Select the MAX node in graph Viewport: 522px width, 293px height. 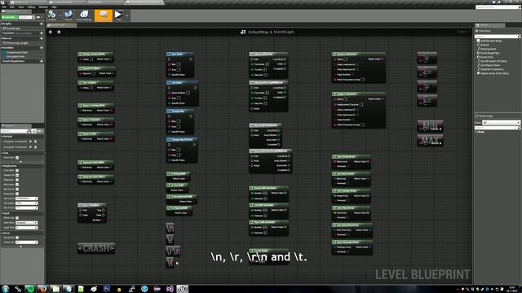[x=430, y=141]
